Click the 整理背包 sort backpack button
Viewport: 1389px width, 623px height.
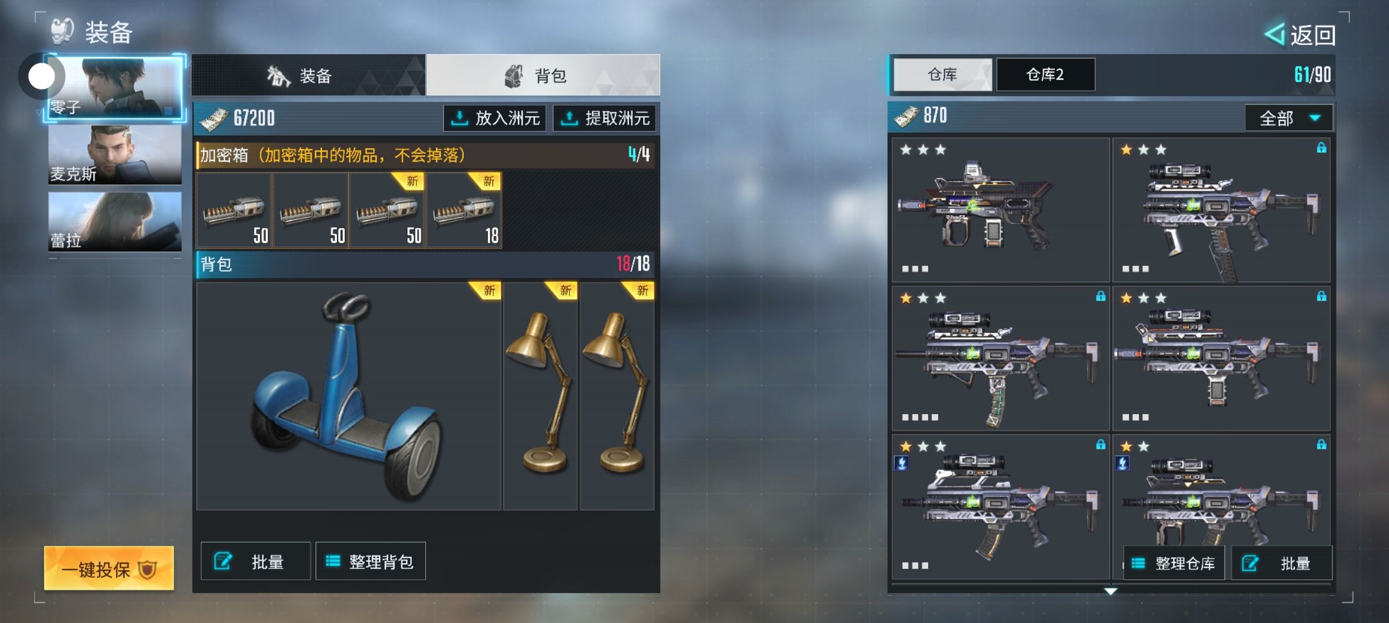[370, 561]
